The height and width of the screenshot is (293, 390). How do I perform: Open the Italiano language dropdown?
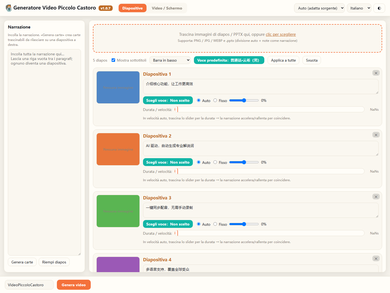359,8
